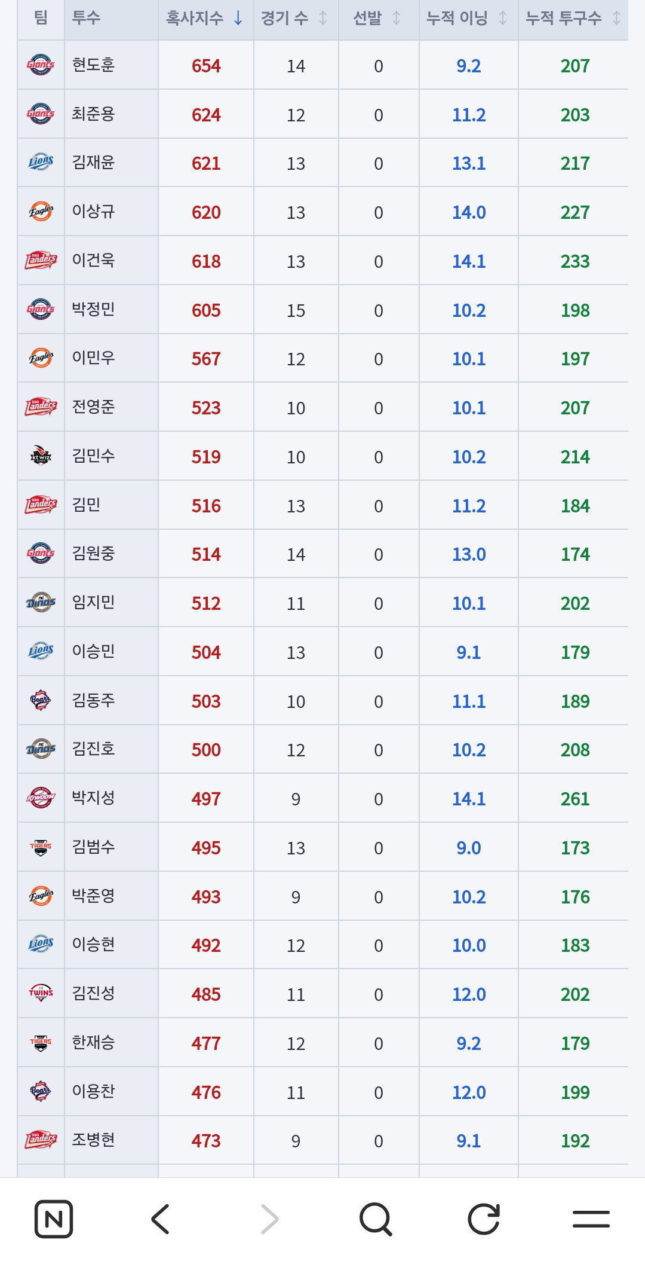Click the Kiwoom logo beside 박지성
This screenshot has height=1261, width=645.
(41, 798)
